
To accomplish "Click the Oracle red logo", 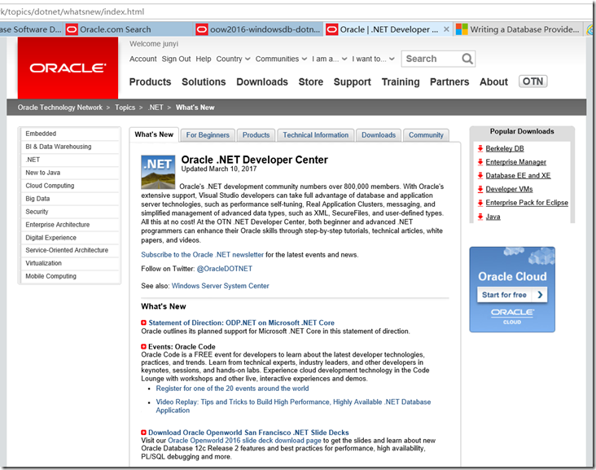I will click(68, 68).
